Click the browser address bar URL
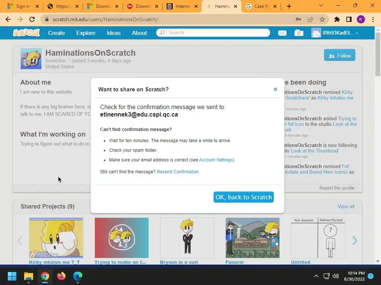This screenshot has height=285, width=381. click(105, 19)
